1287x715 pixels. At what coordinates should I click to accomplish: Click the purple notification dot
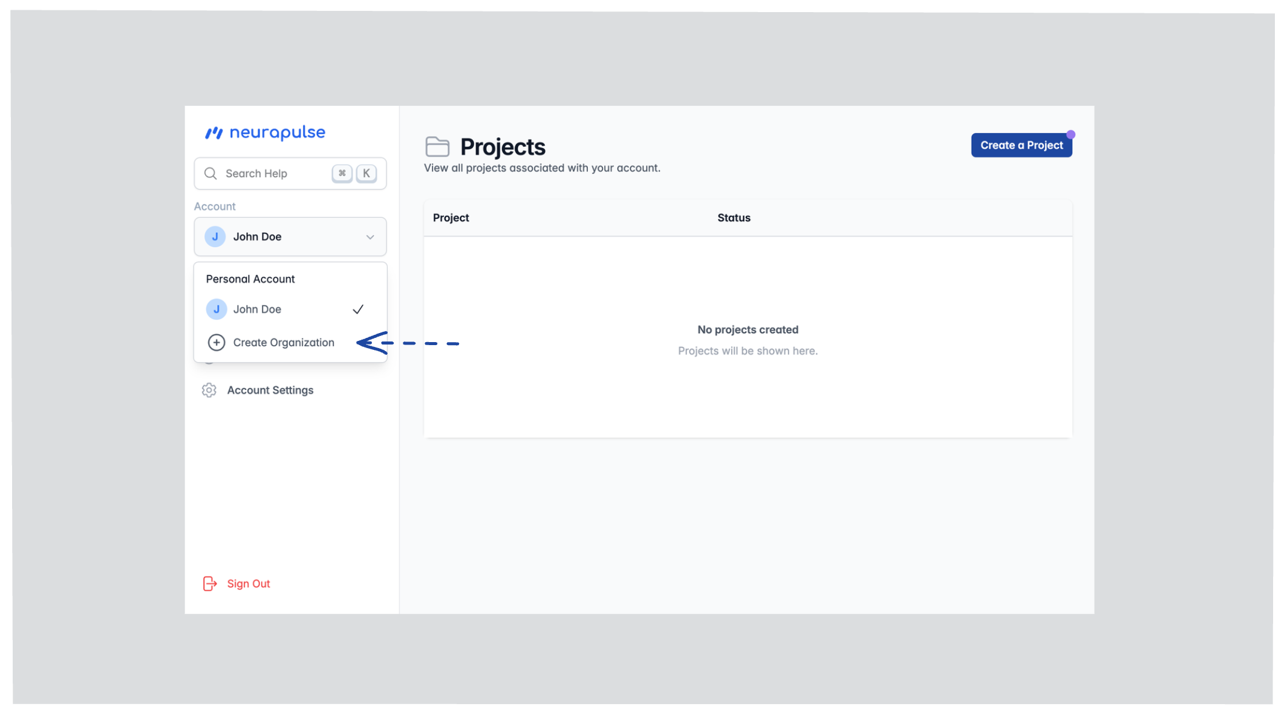coord(1070,134)
